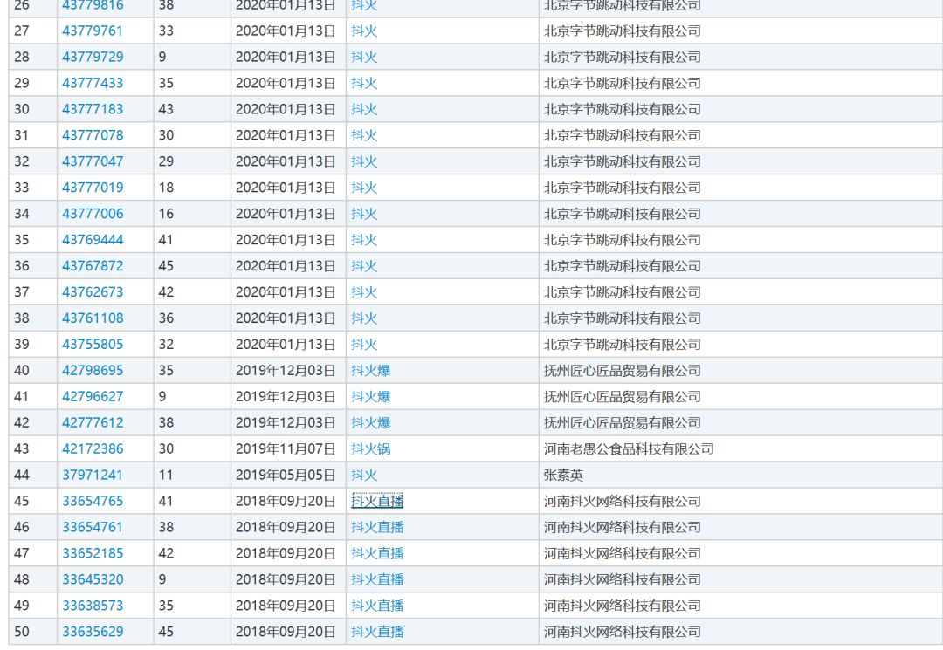Screen dimensions: 943x650
Task: Click 抖火直播 trademark name in row 49
Action: click(378, 606)
